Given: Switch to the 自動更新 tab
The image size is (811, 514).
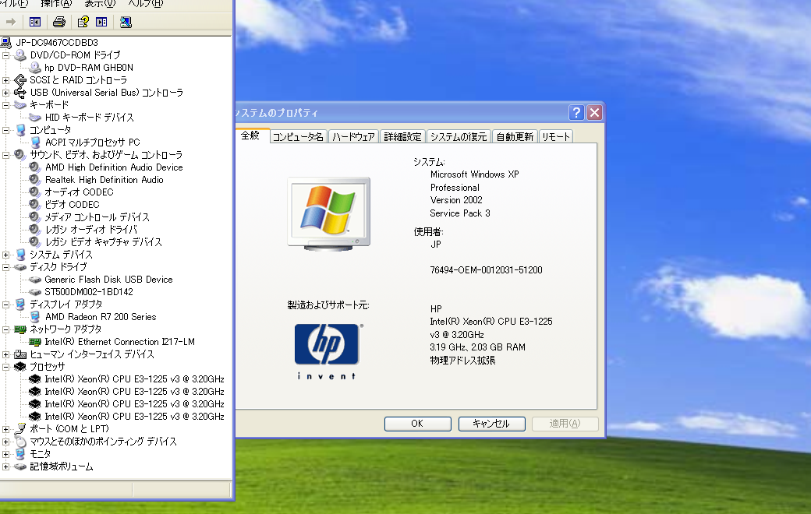Looking at the screenshot, I should pos(515,137).
